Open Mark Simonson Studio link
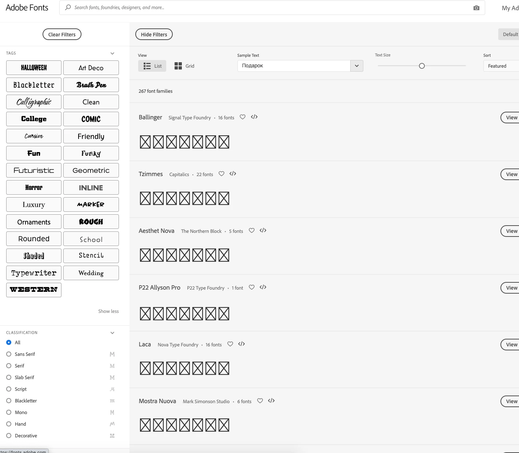The height and width of the screenshot is (453, 519). point(206,401)
